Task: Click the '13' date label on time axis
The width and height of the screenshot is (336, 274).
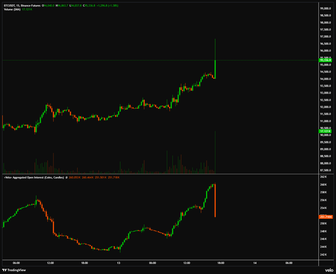Action: tap(118, 263)
